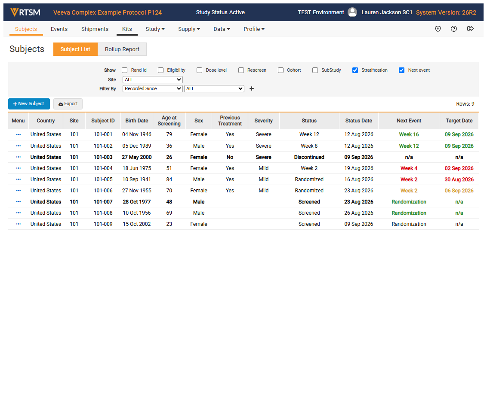Image resolution: width=487 pixels, height=395 pixels.
Task: Click the logout exit icon
Action: (x=470, y=29)
